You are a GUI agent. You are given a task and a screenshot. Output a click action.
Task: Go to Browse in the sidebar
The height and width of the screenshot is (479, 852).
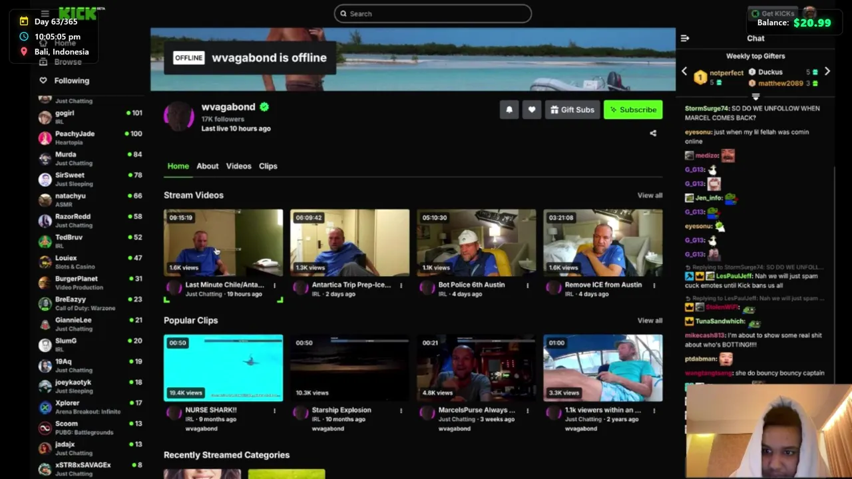click(x=61, y=62)
